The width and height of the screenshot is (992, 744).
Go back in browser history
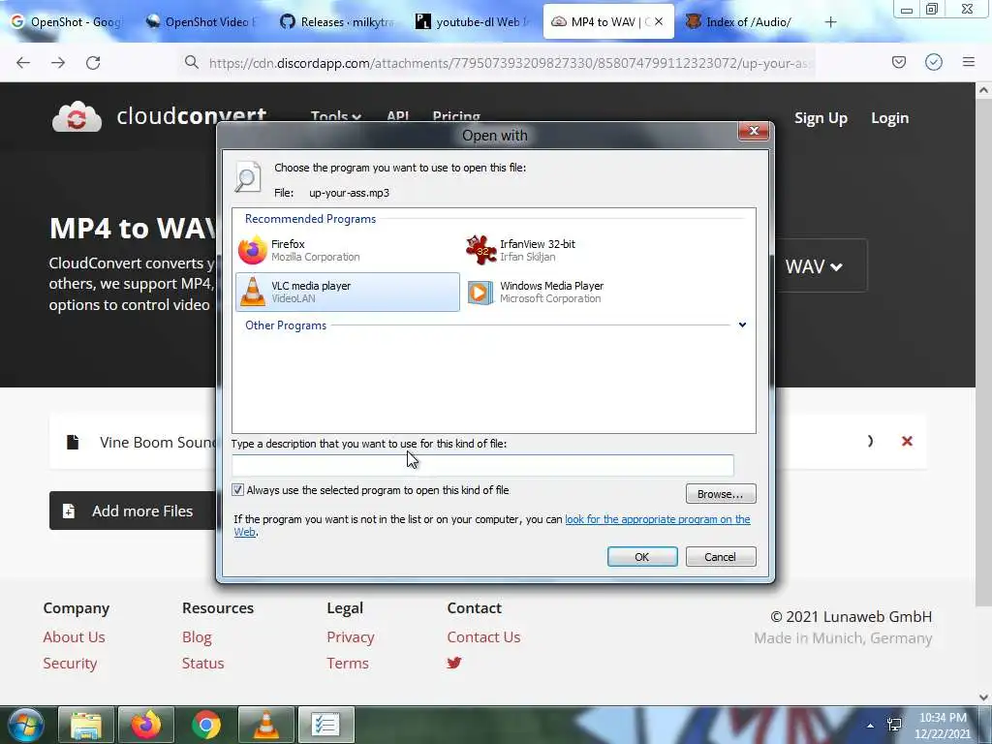tap(23, 62)
